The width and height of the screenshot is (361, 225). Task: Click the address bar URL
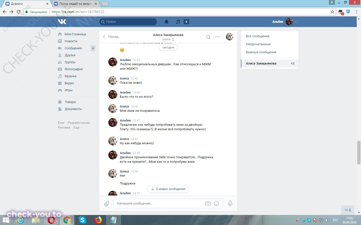(78, 12)
